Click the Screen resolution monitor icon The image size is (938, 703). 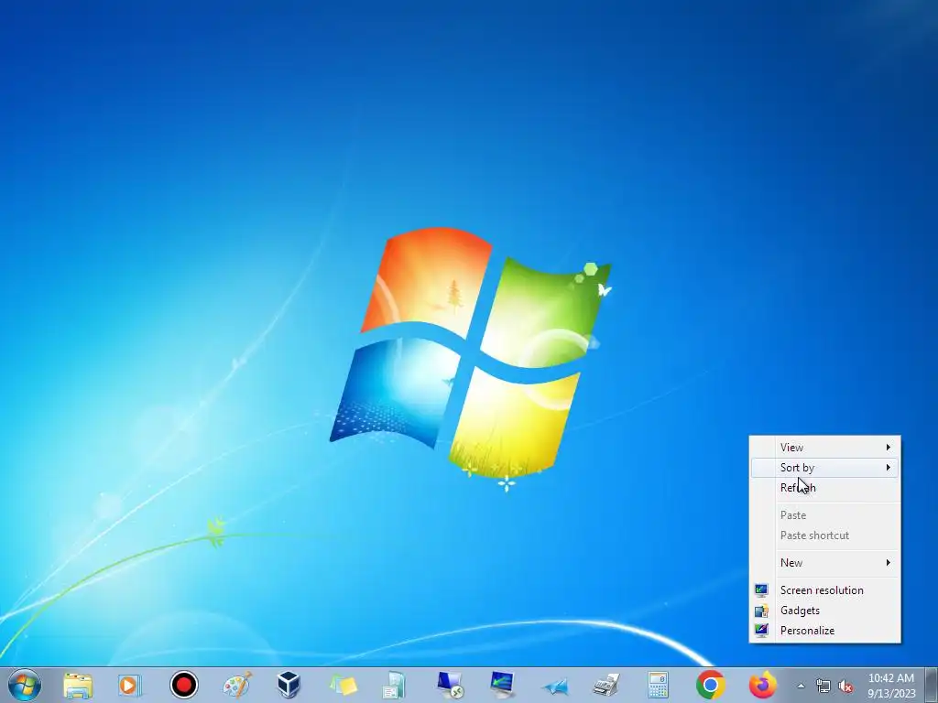click(x=761, y=590)
